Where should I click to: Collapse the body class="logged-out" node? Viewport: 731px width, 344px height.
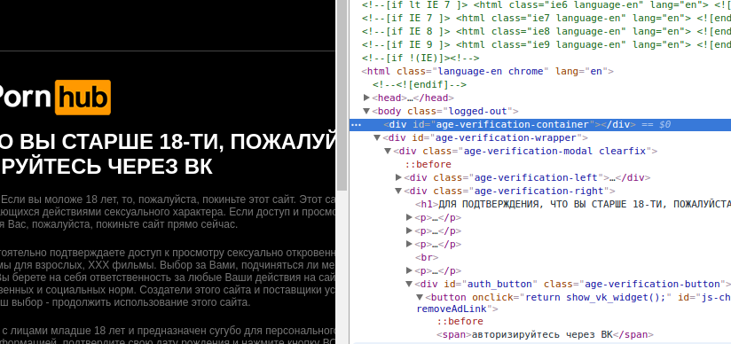click(366, 111)
